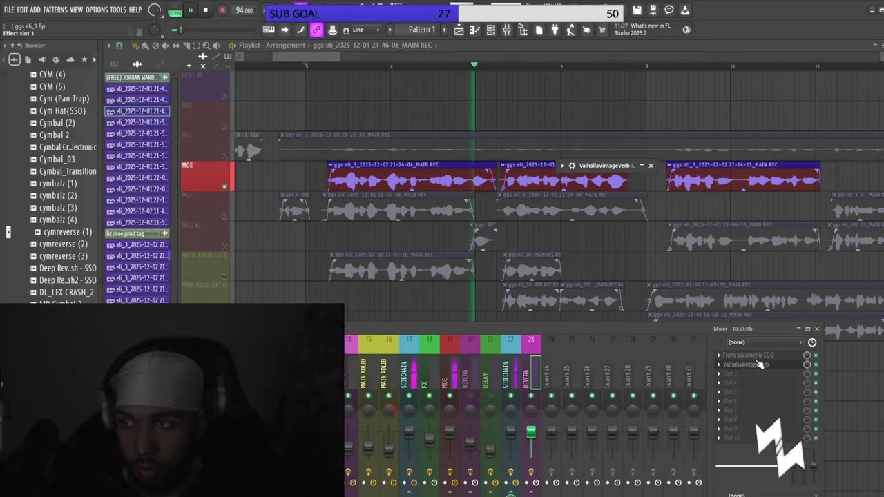Close the ValhallaVintageVerb floating title
The image size is (884, 497).
coord(651,166)
